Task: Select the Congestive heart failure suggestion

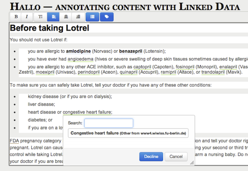Action: [x=129, y=133]
